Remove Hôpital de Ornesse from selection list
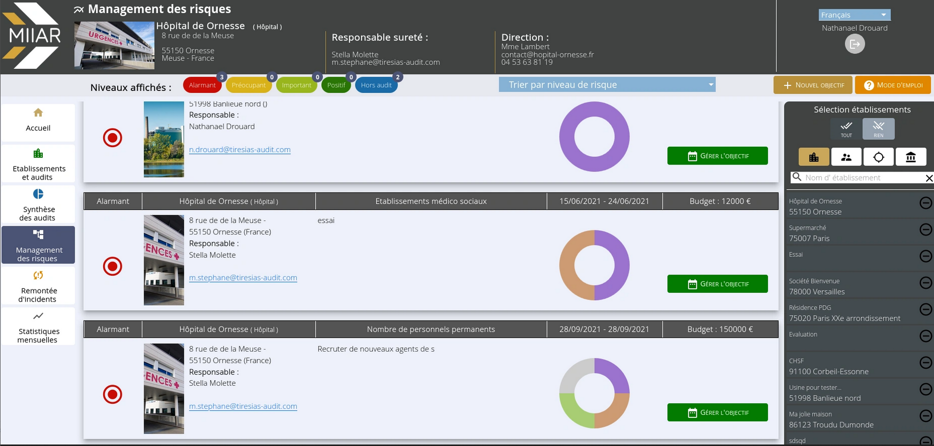Viewport: 934px width, 446px height. [925, 203]
